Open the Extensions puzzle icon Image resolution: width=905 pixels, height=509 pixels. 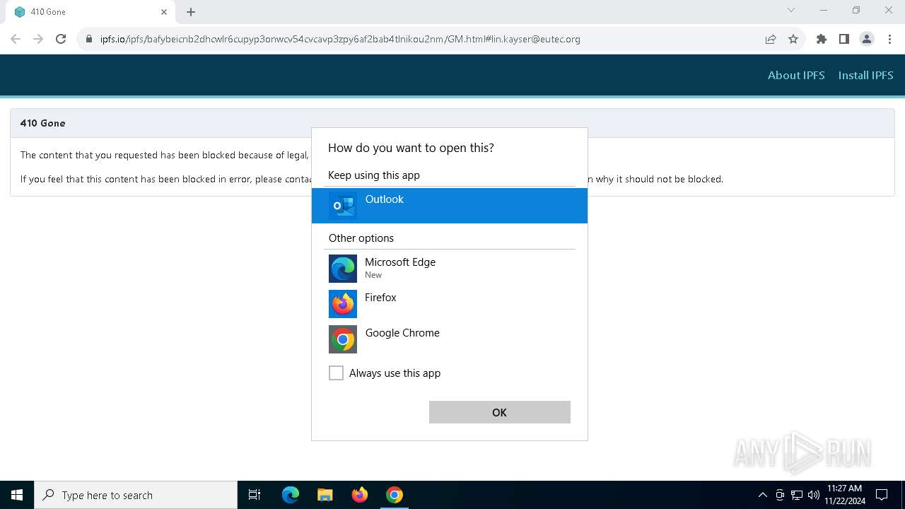coord(822,39)
